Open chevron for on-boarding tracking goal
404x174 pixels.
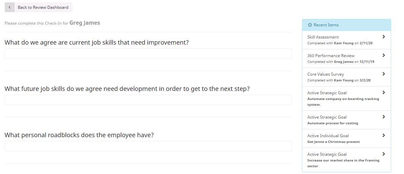(384, 93)
